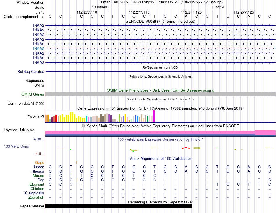Click the Mouse alignment row label
The width and height of the screenshot is (276, 213).
click(x=38, y=176)
